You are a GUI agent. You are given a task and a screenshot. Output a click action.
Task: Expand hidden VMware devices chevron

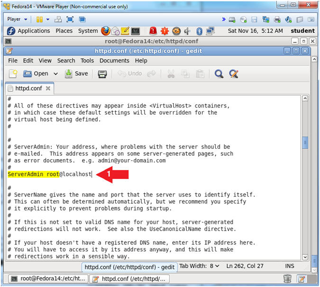tap(224, 19)
